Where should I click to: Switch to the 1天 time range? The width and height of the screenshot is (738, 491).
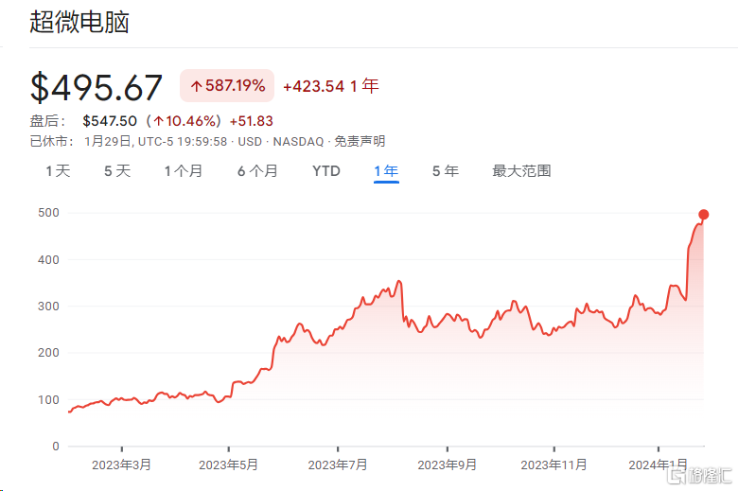pyautogui.click(x=58, y=171)
